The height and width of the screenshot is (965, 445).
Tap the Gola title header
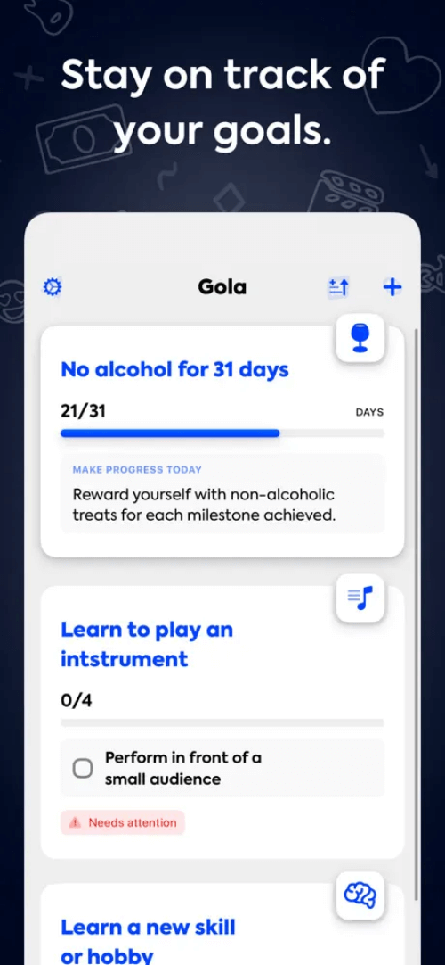pyautogui.click(x=222, y=287)
